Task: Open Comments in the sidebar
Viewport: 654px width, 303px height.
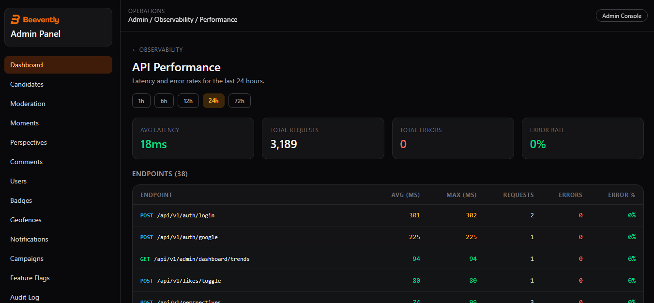Action: [x=58, y=162]
